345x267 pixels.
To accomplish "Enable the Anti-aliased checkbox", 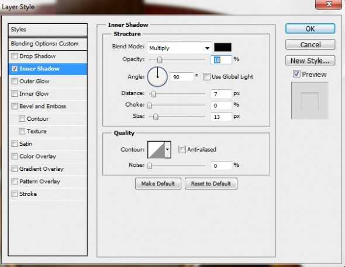I will pos(182,150).
